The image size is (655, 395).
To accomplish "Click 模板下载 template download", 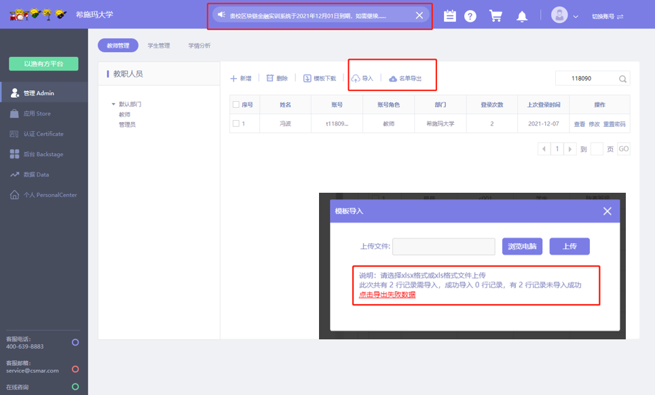I will (x=319, y=79).
